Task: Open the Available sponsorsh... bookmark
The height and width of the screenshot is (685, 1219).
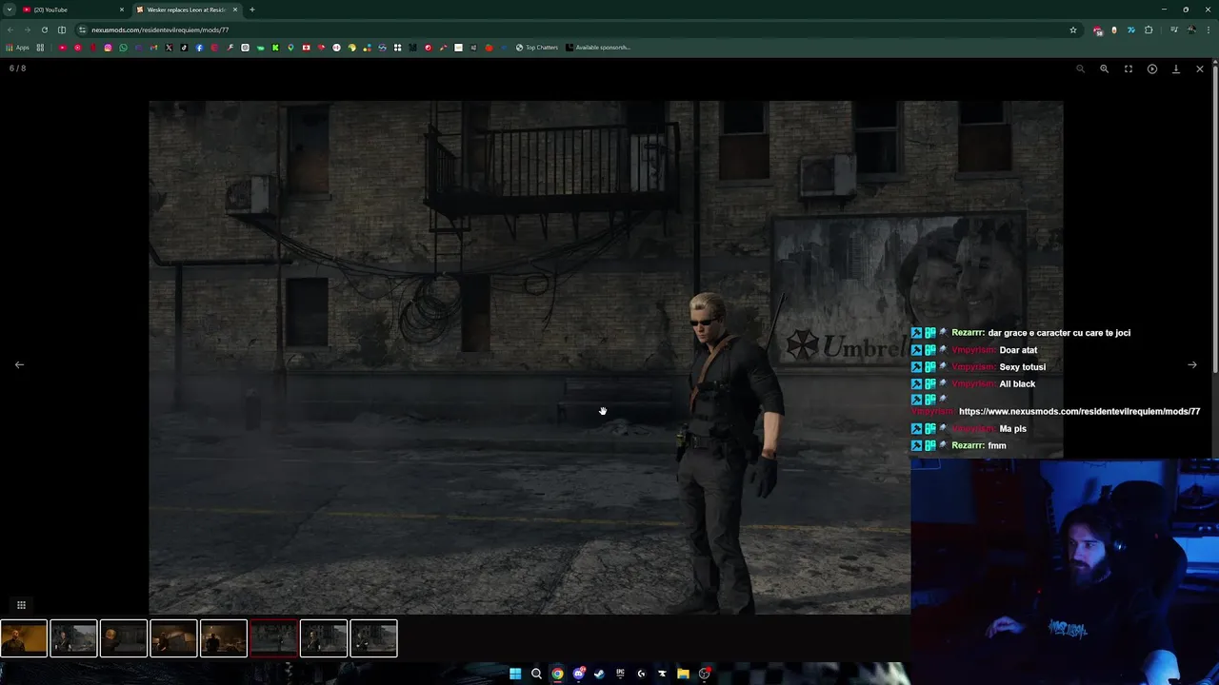Action: pos(598,48)
